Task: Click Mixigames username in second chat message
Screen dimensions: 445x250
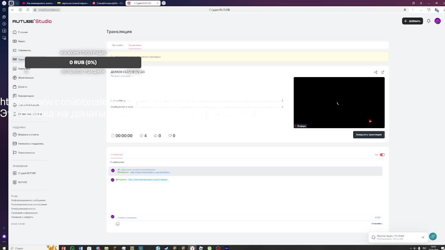Action: pyautogui.click(x=121, y=180)
